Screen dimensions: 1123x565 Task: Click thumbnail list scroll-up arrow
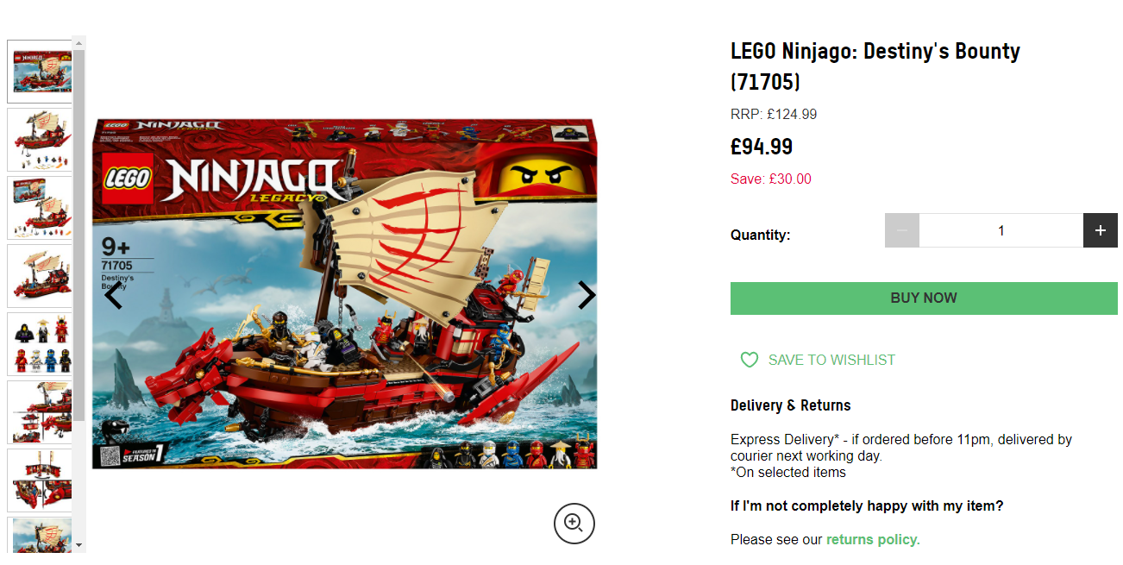[x=79, y=42]
